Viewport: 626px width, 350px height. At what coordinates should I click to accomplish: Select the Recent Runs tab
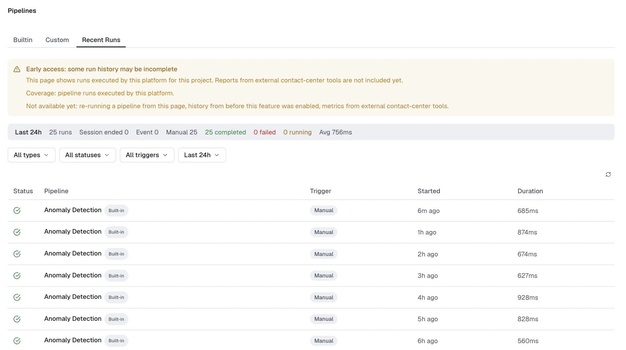pos(101,40)
